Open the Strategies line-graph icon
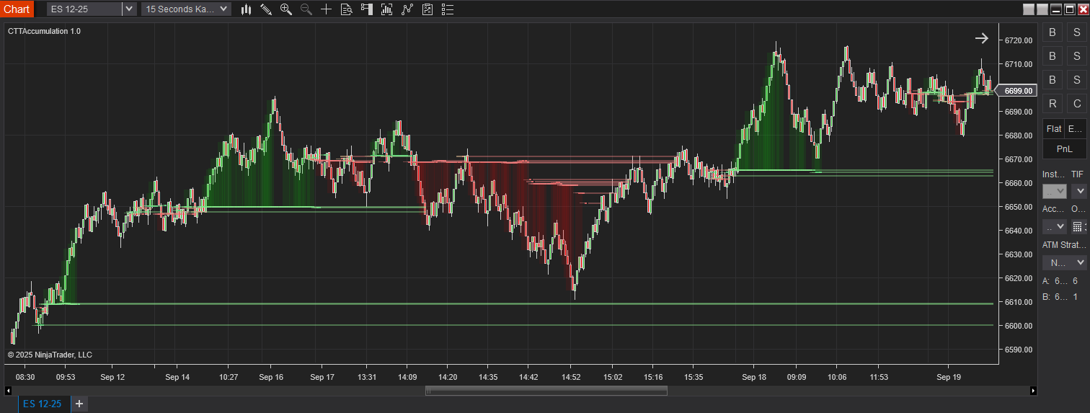 point(407,9)
